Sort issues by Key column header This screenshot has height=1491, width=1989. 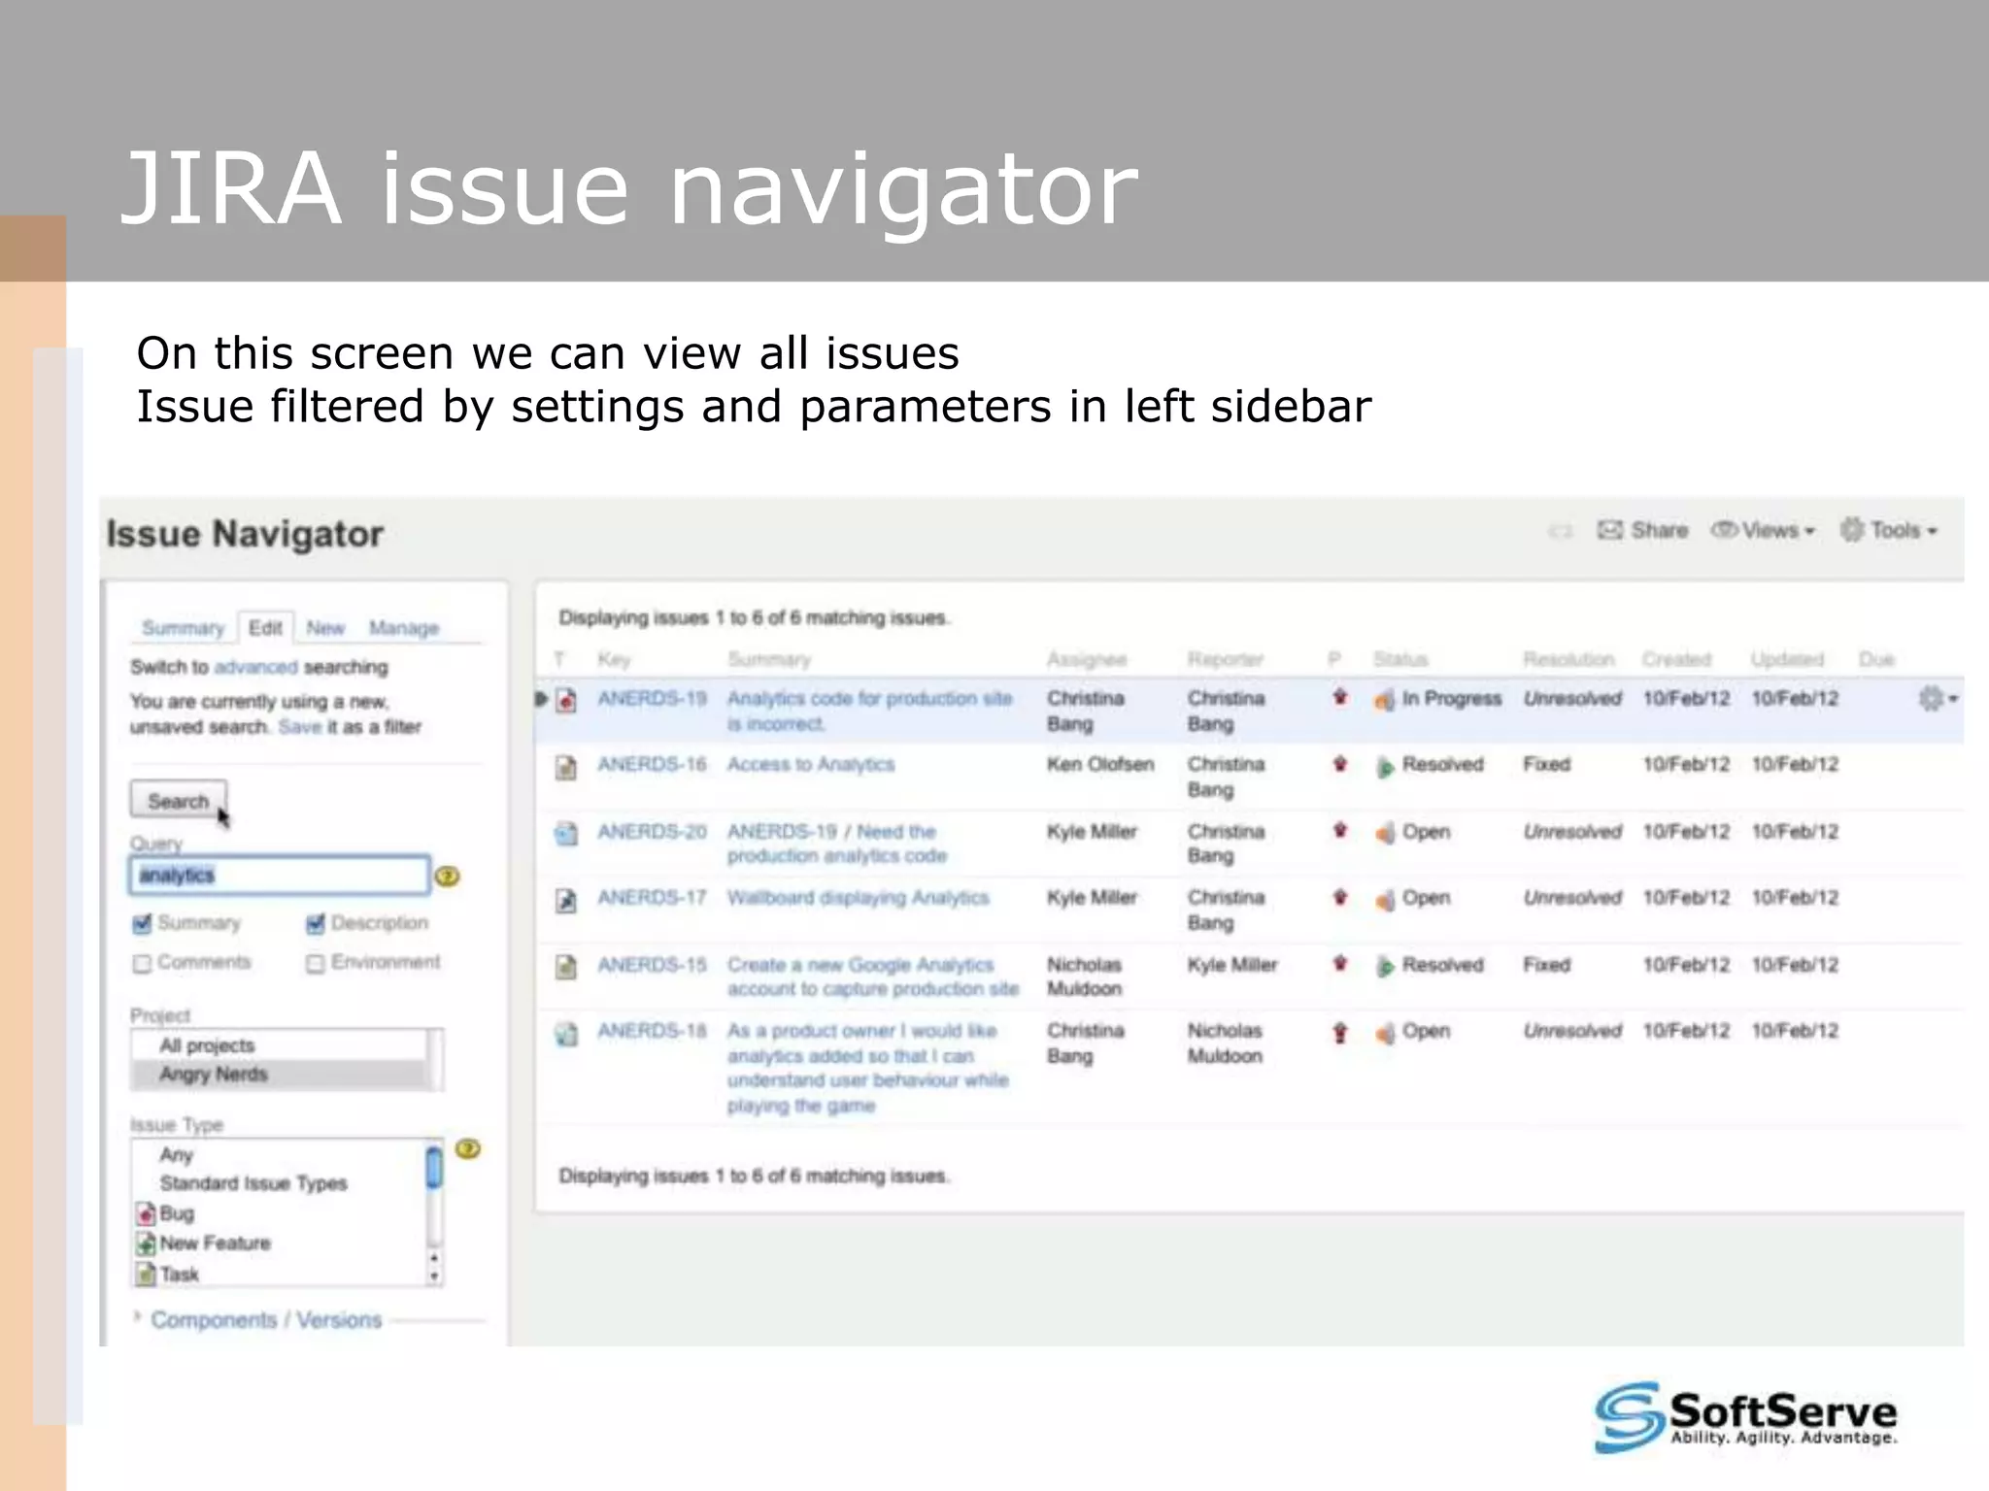tap(614, 660)
